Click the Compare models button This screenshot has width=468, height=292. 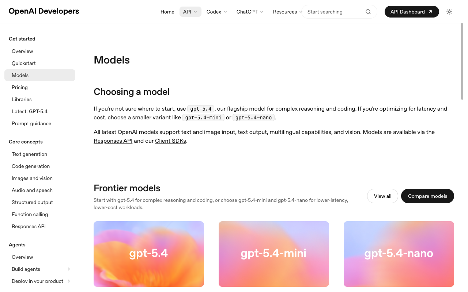[x=427, y=196]
